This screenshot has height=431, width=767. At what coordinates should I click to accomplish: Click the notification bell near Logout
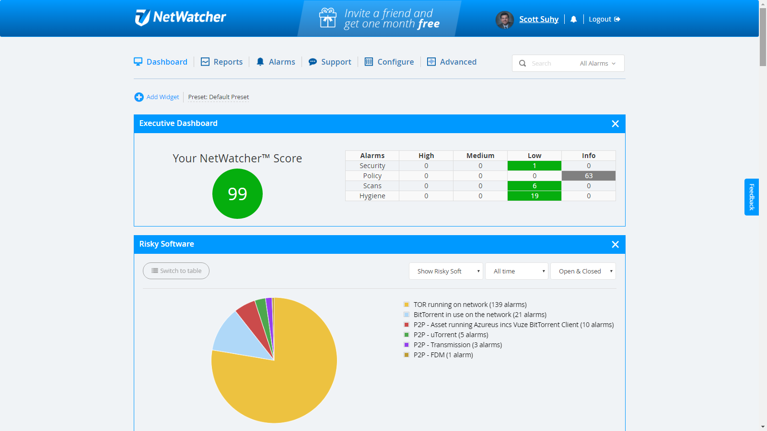(574, 19)
